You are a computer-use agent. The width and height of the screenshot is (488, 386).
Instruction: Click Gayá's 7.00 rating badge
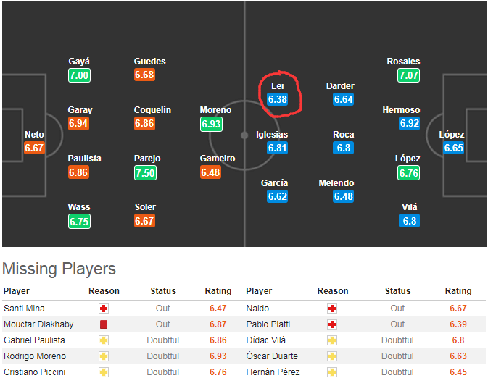tap(79, 75)
